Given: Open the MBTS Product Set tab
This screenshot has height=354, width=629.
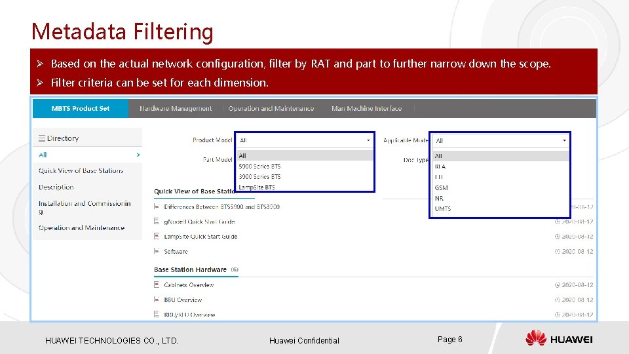Looking at the screenshot, I should 80,108.
